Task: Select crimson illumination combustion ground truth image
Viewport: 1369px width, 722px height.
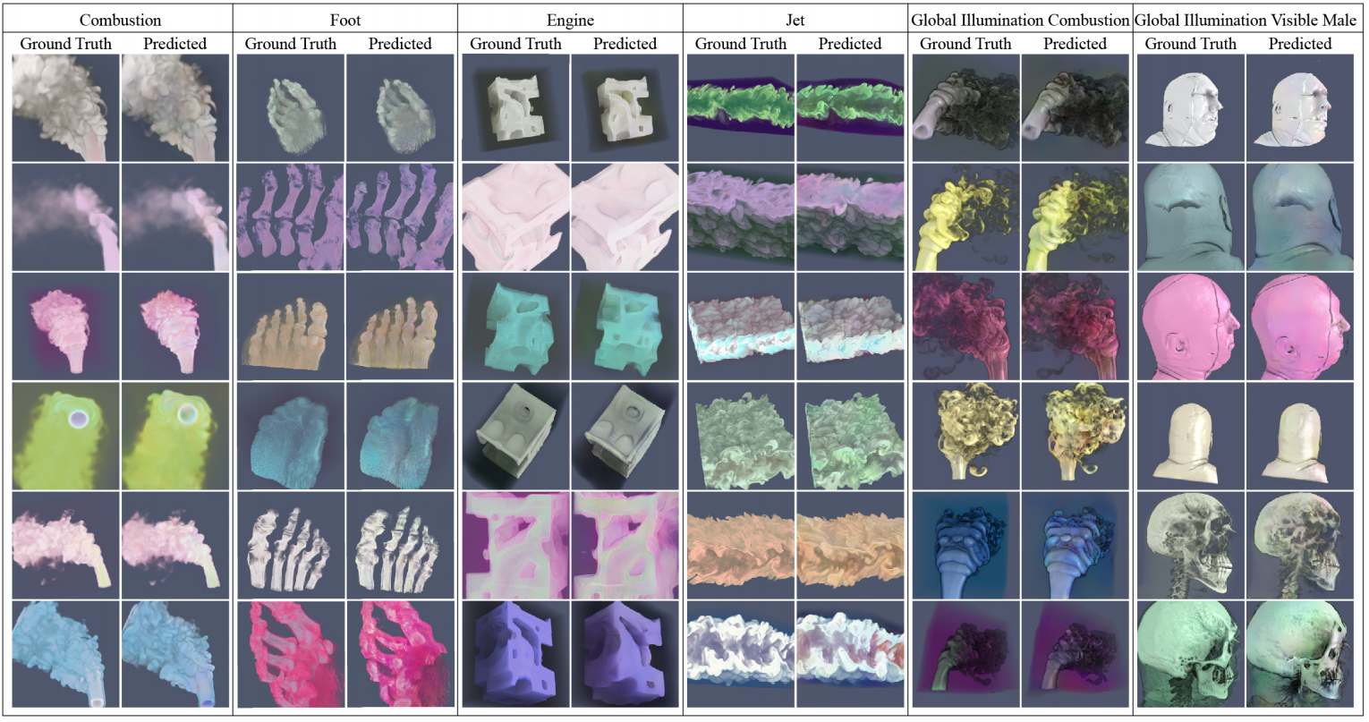Action: tap(966, 326)
